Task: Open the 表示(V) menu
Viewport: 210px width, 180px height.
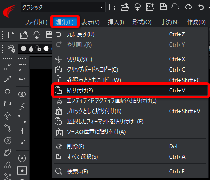Action: point(90,22)
